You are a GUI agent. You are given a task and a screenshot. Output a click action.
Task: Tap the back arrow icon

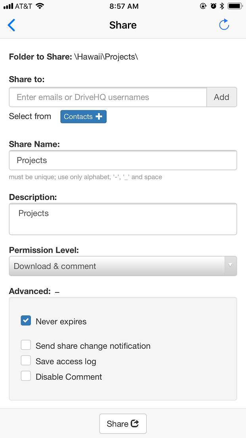tap(11, 25)
